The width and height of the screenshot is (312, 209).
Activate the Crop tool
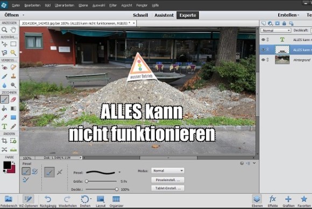point(4,141)
